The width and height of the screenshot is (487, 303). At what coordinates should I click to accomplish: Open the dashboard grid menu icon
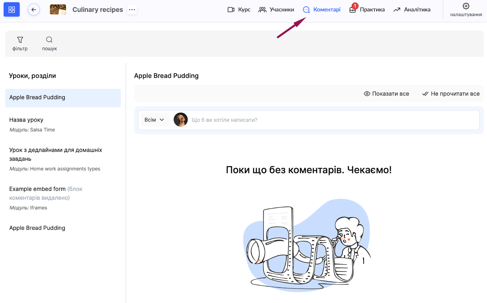[12, 9]
